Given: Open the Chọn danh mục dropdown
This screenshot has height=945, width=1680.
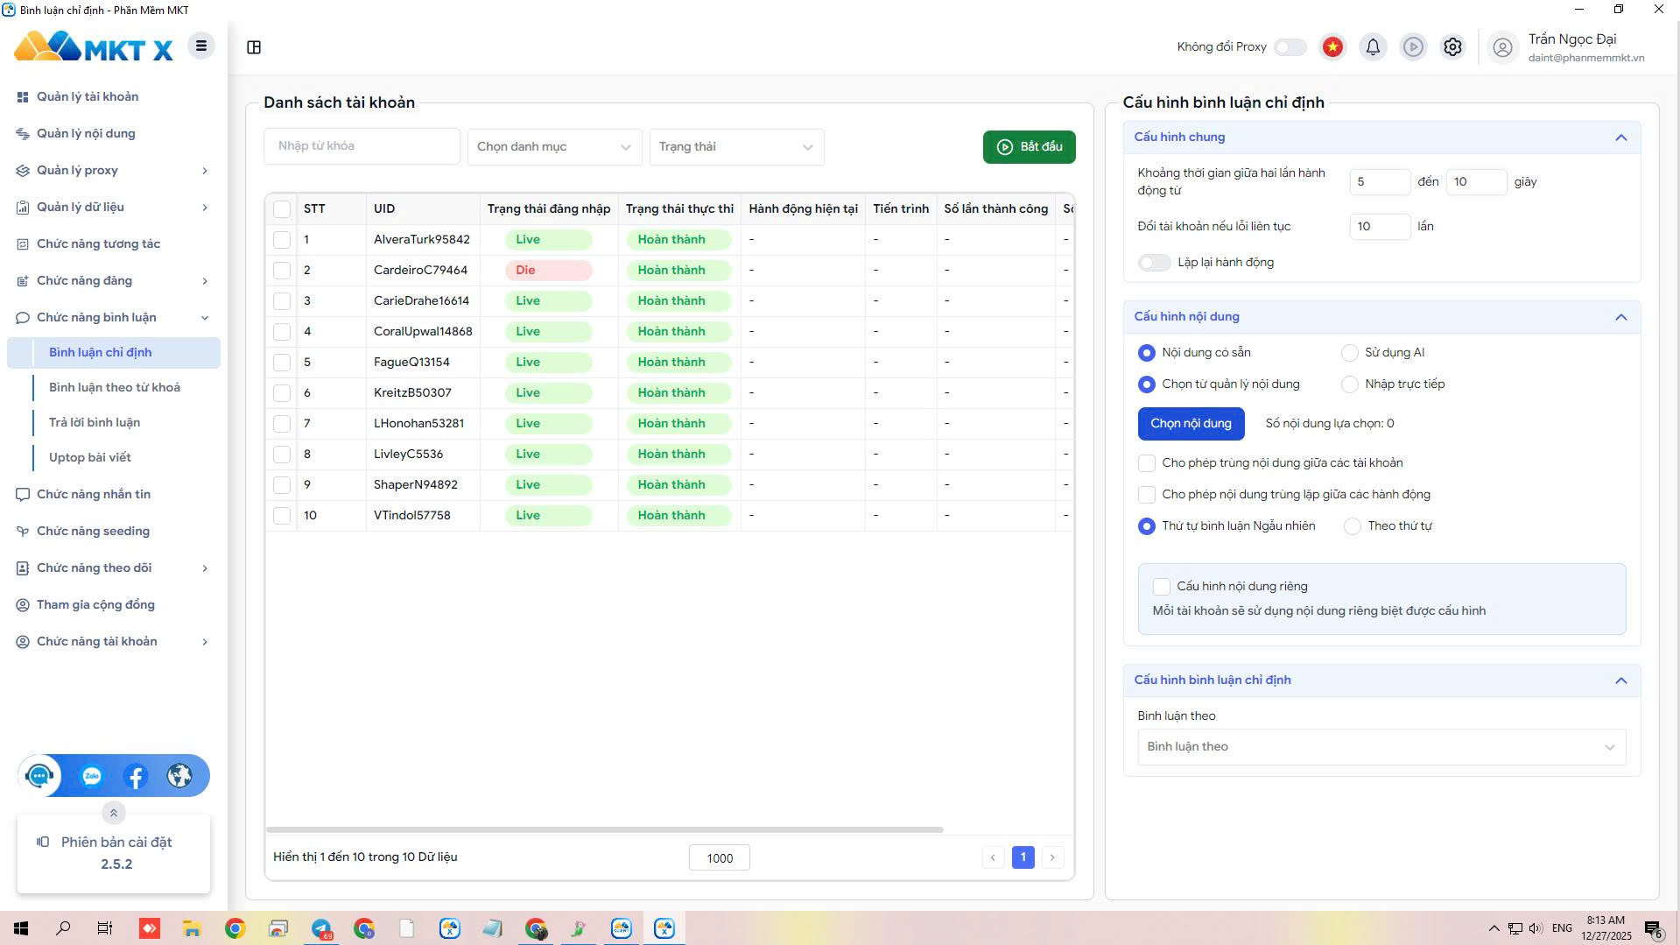Looking at the screenshot, I should (553, 147).
